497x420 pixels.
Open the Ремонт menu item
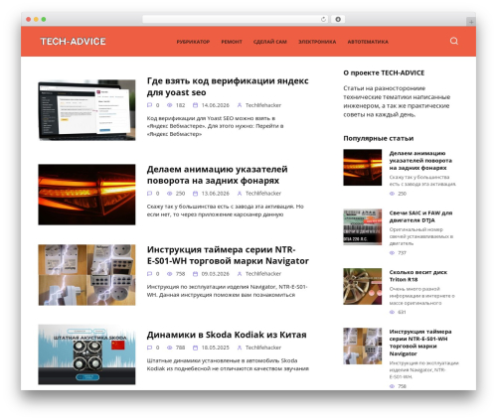coord(232,42)
